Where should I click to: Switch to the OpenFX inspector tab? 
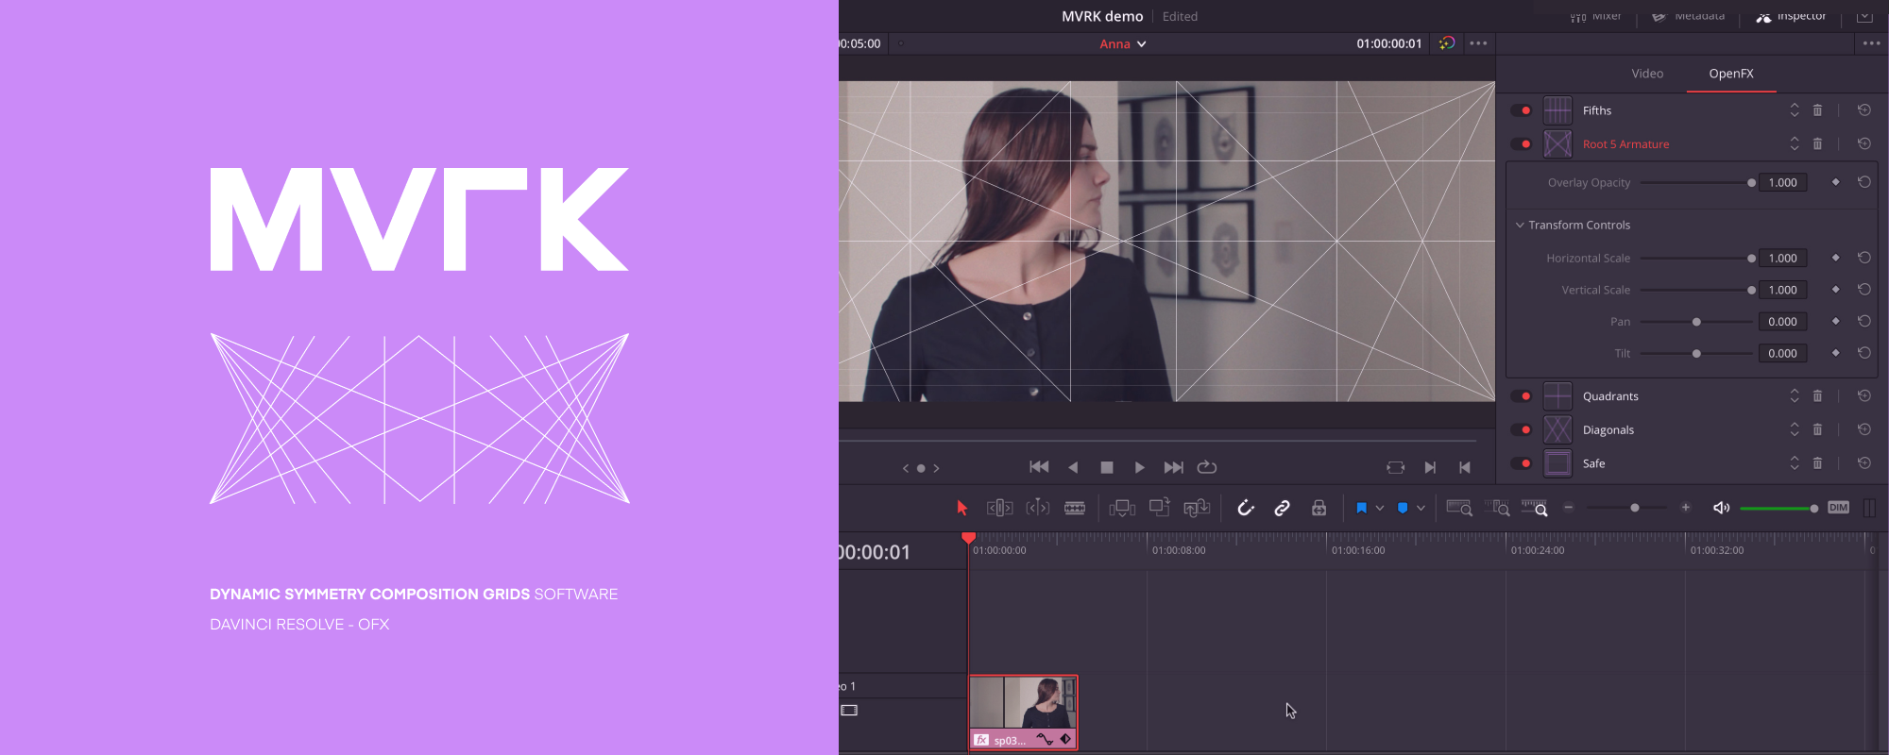[x=1730, y=74]
